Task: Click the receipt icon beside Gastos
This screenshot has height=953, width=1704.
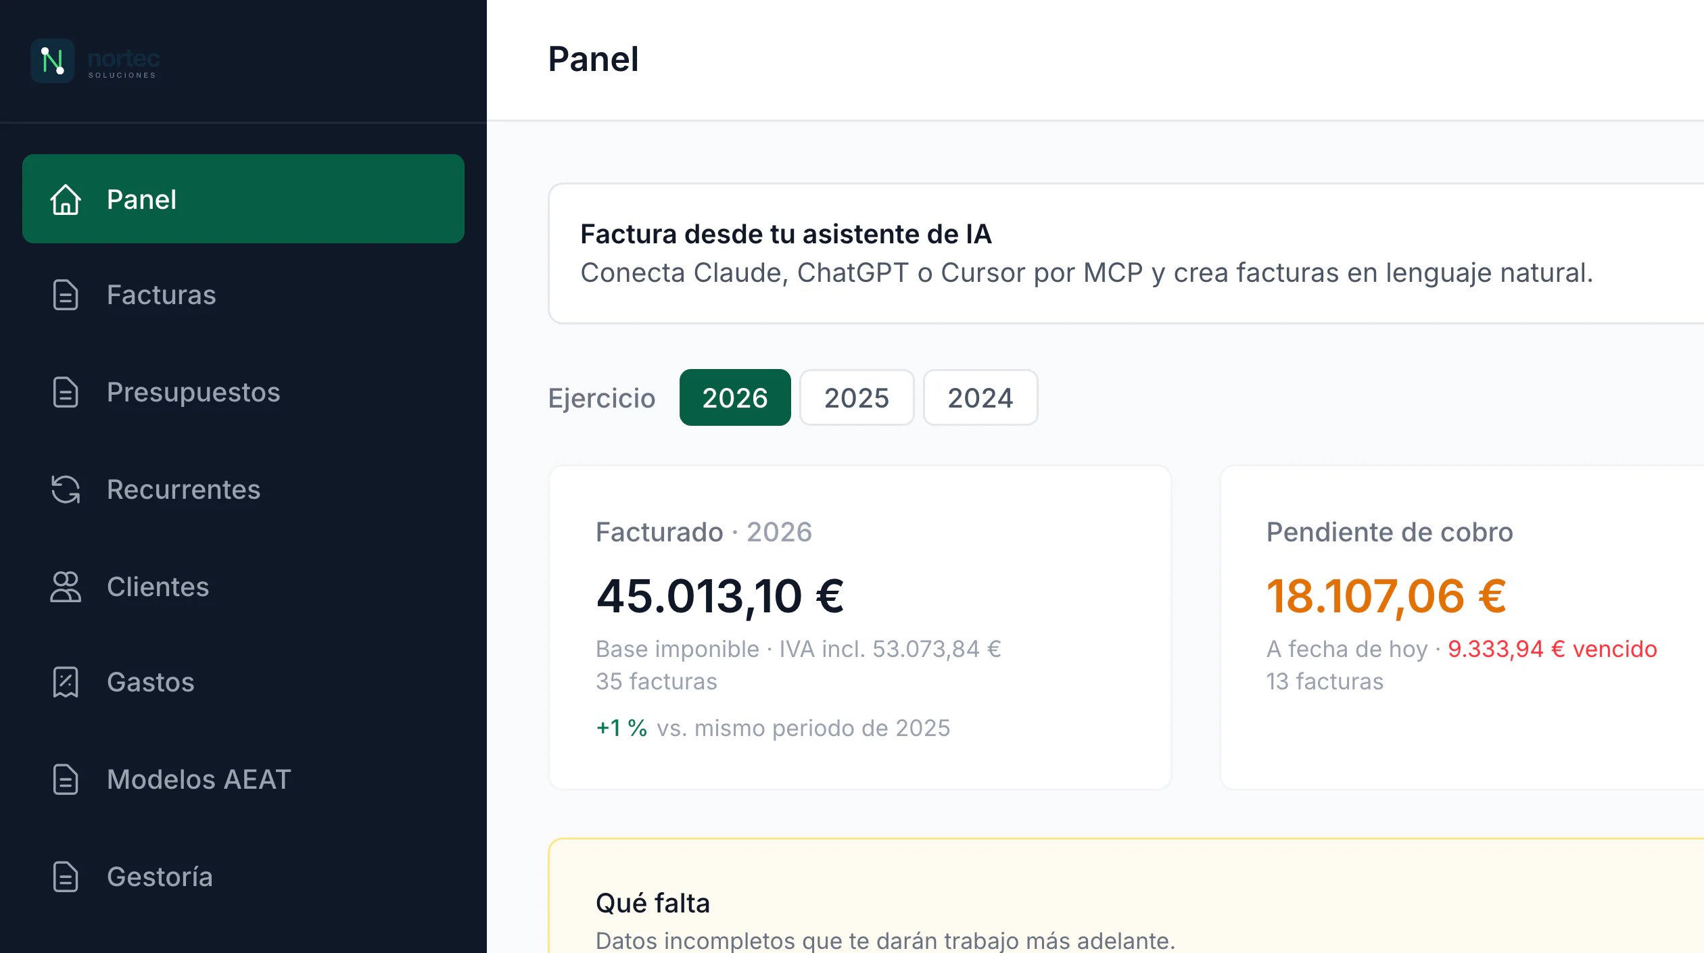Action: pos(66,683)
